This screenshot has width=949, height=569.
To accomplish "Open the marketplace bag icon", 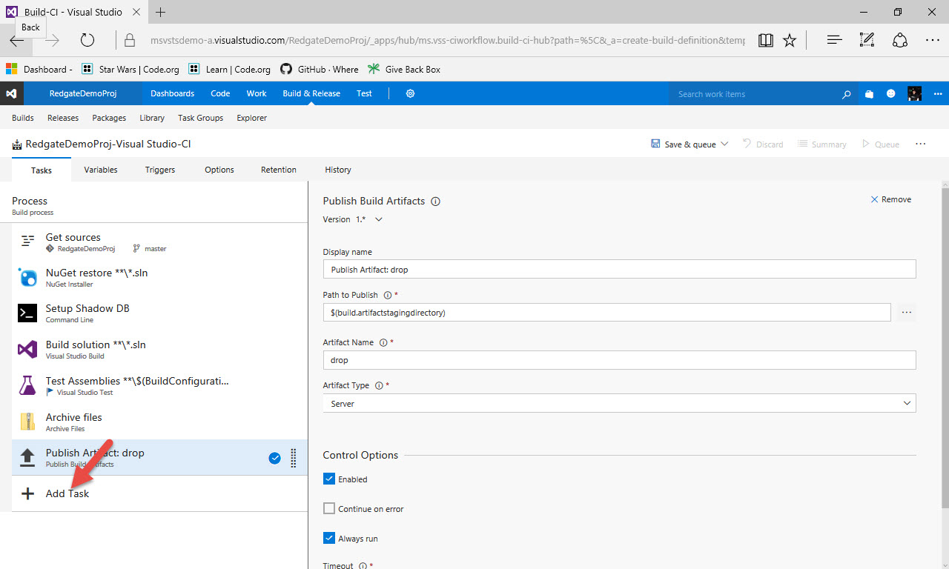I will click(869, 94).
